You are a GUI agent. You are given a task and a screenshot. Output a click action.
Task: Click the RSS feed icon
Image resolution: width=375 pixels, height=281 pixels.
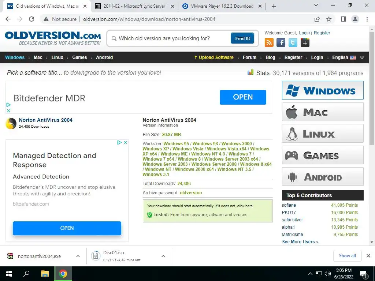pyautogui.click(x=269, y=42)
